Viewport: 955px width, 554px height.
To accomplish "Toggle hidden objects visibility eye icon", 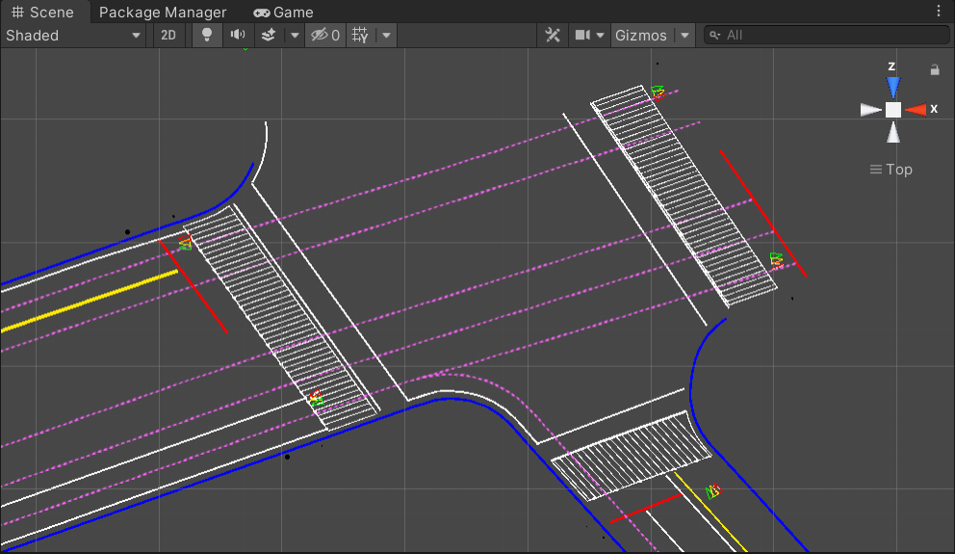I will [325, 36].
